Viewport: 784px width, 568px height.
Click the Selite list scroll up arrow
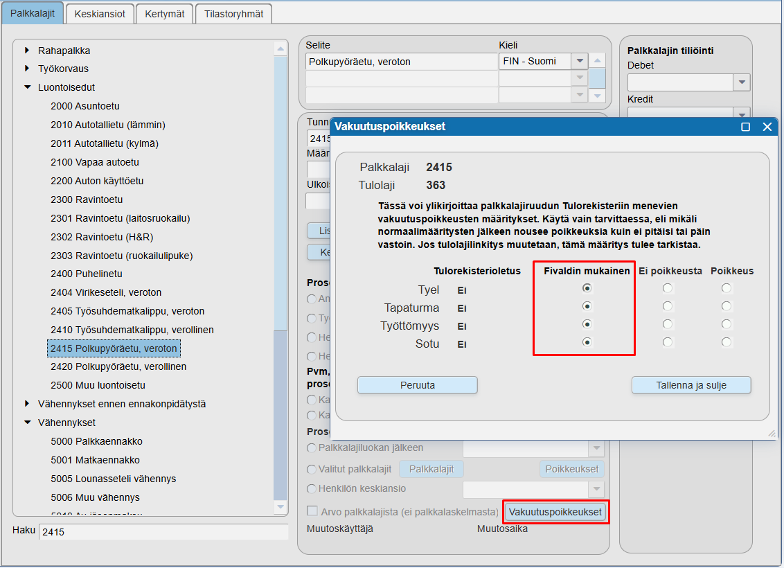pos(598,61)
